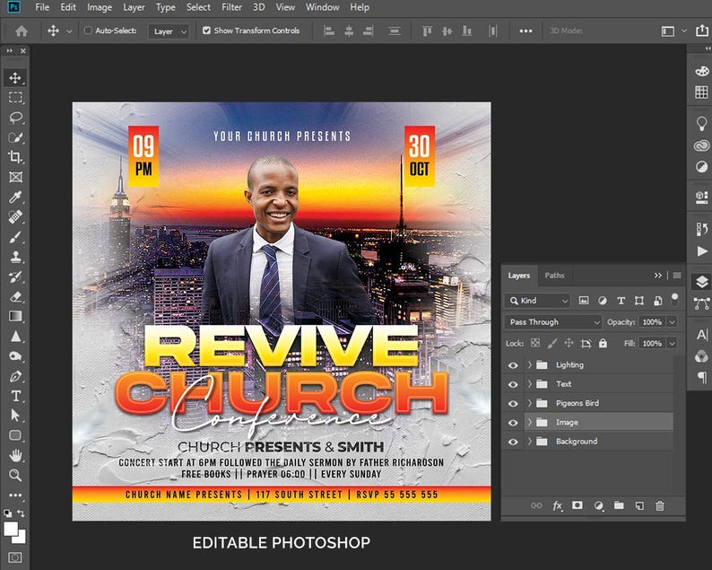Viewport: 712px width, 570px height.
Task: Open Edit Toolbar three-dots menu
Action: tap(15, 495)
